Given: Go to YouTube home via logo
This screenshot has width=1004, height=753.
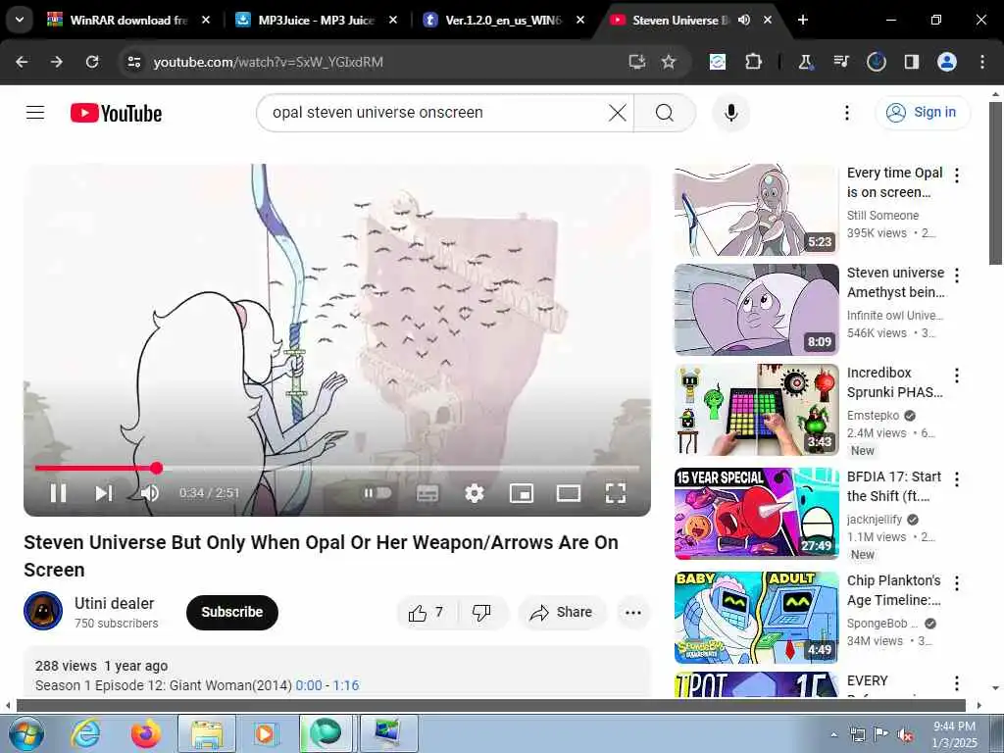Looking at the screenshot, I should (x=116, y=114).
